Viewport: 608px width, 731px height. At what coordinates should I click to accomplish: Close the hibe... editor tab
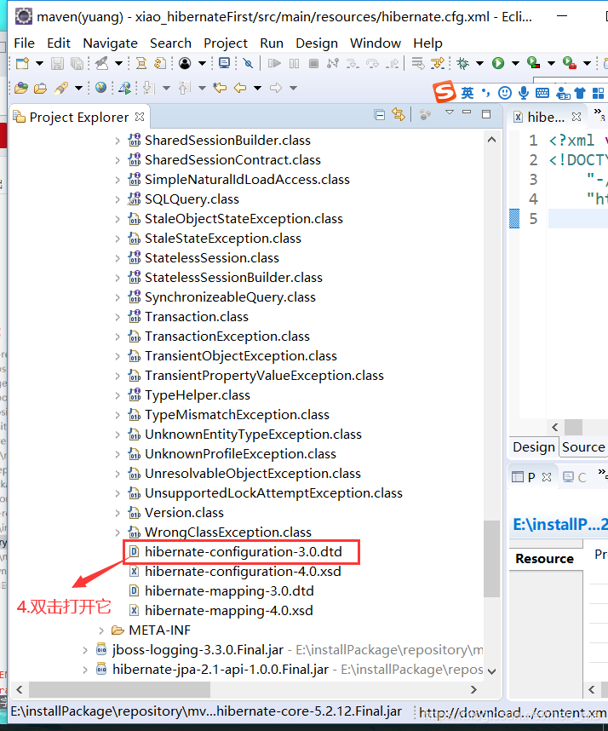pos(576,117)
